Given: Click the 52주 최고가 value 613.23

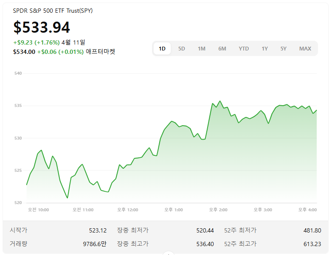Looking at the screenshot, I should coord(312,244).
